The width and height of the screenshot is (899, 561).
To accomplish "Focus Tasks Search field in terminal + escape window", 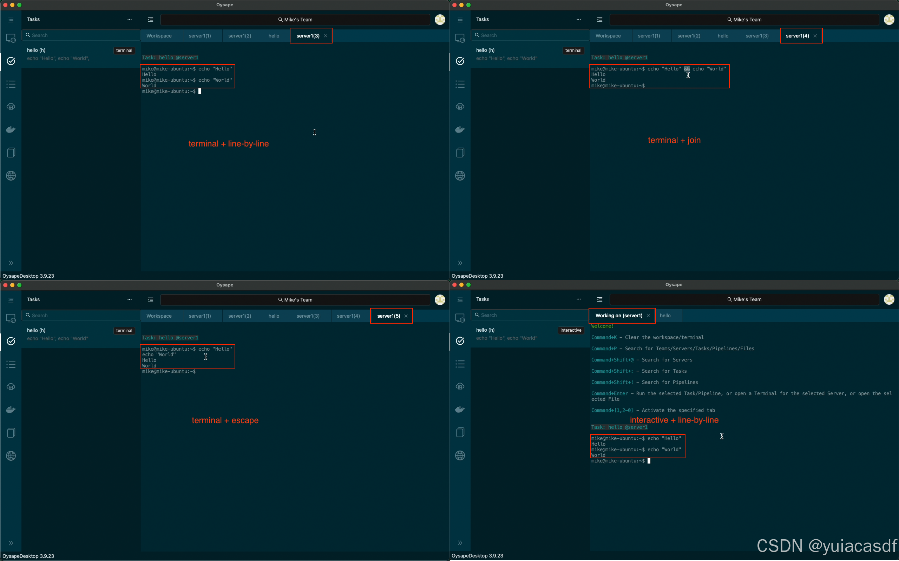I will click(82, 315).
